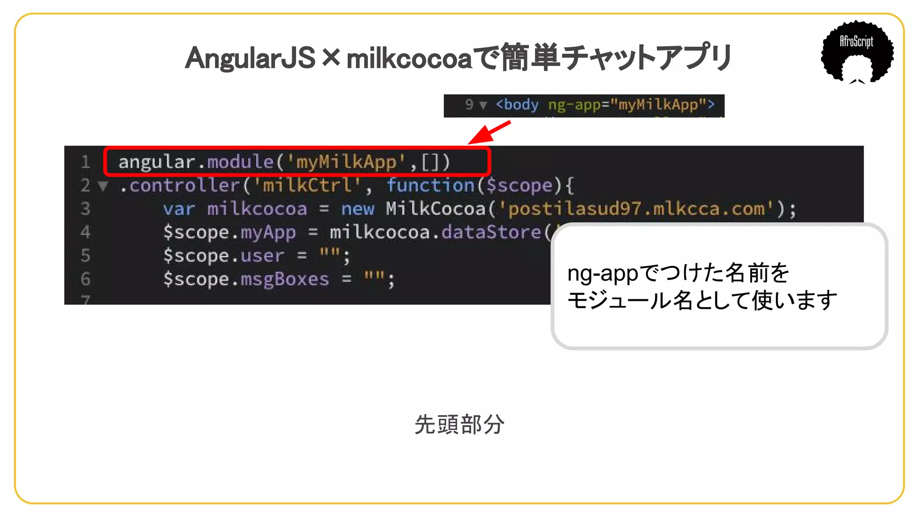Screen dimensions: 919x517
Task: Click .controller('milkCtrl' code on line 2
Action: 240,185
